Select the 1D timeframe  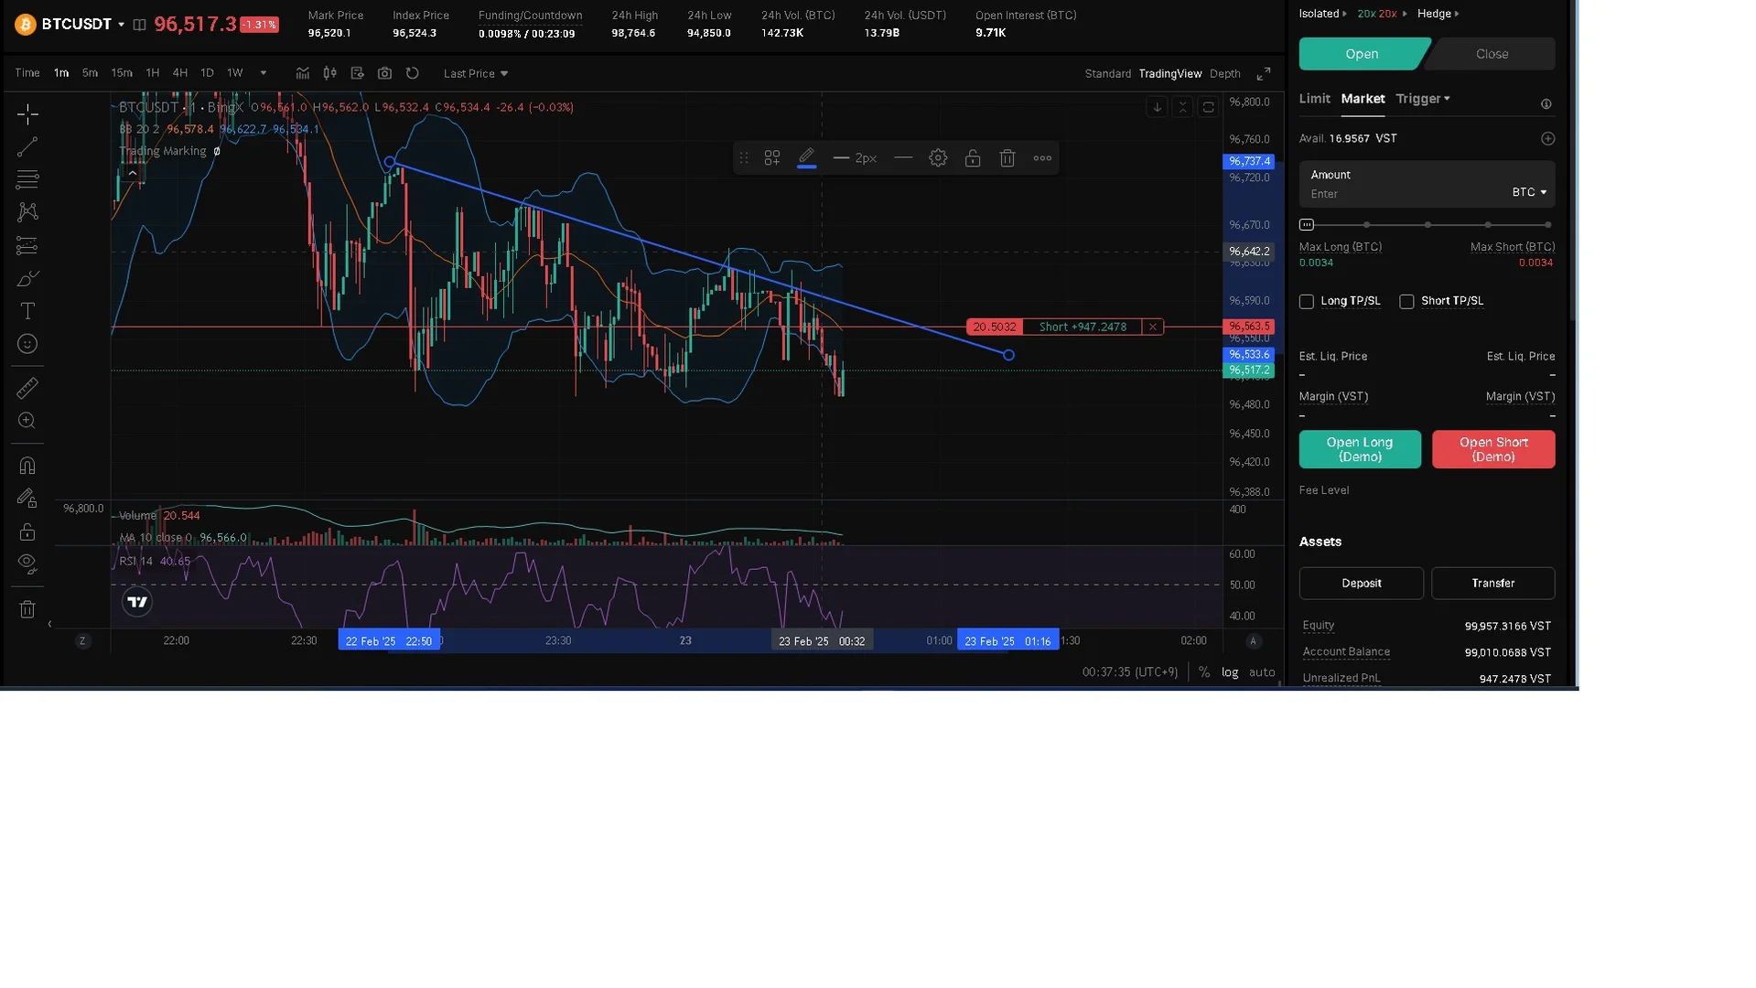point(207,73)
